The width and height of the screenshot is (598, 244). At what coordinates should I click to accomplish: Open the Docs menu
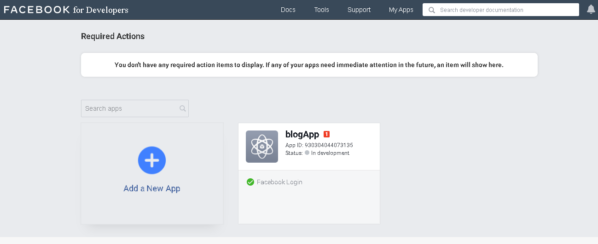pos(288,10)
